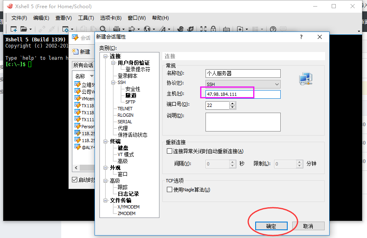
Task: Select 代理 in the category tree
Action: [x=122, y=128]
